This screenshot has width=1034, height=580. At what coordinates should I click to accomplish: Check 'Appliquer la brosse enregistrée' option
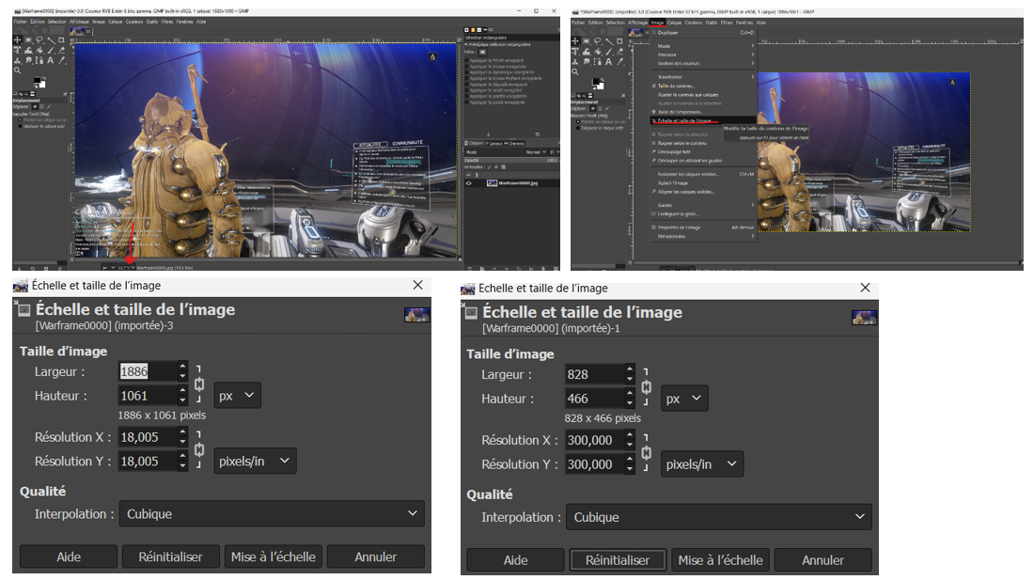(x=466, y=67)
